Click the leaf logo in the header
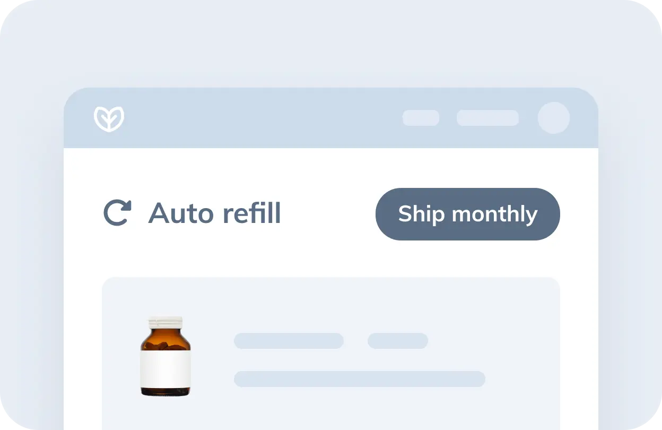Image resolution: width=662 pixels, height=430 pixels. click(109, 119)
